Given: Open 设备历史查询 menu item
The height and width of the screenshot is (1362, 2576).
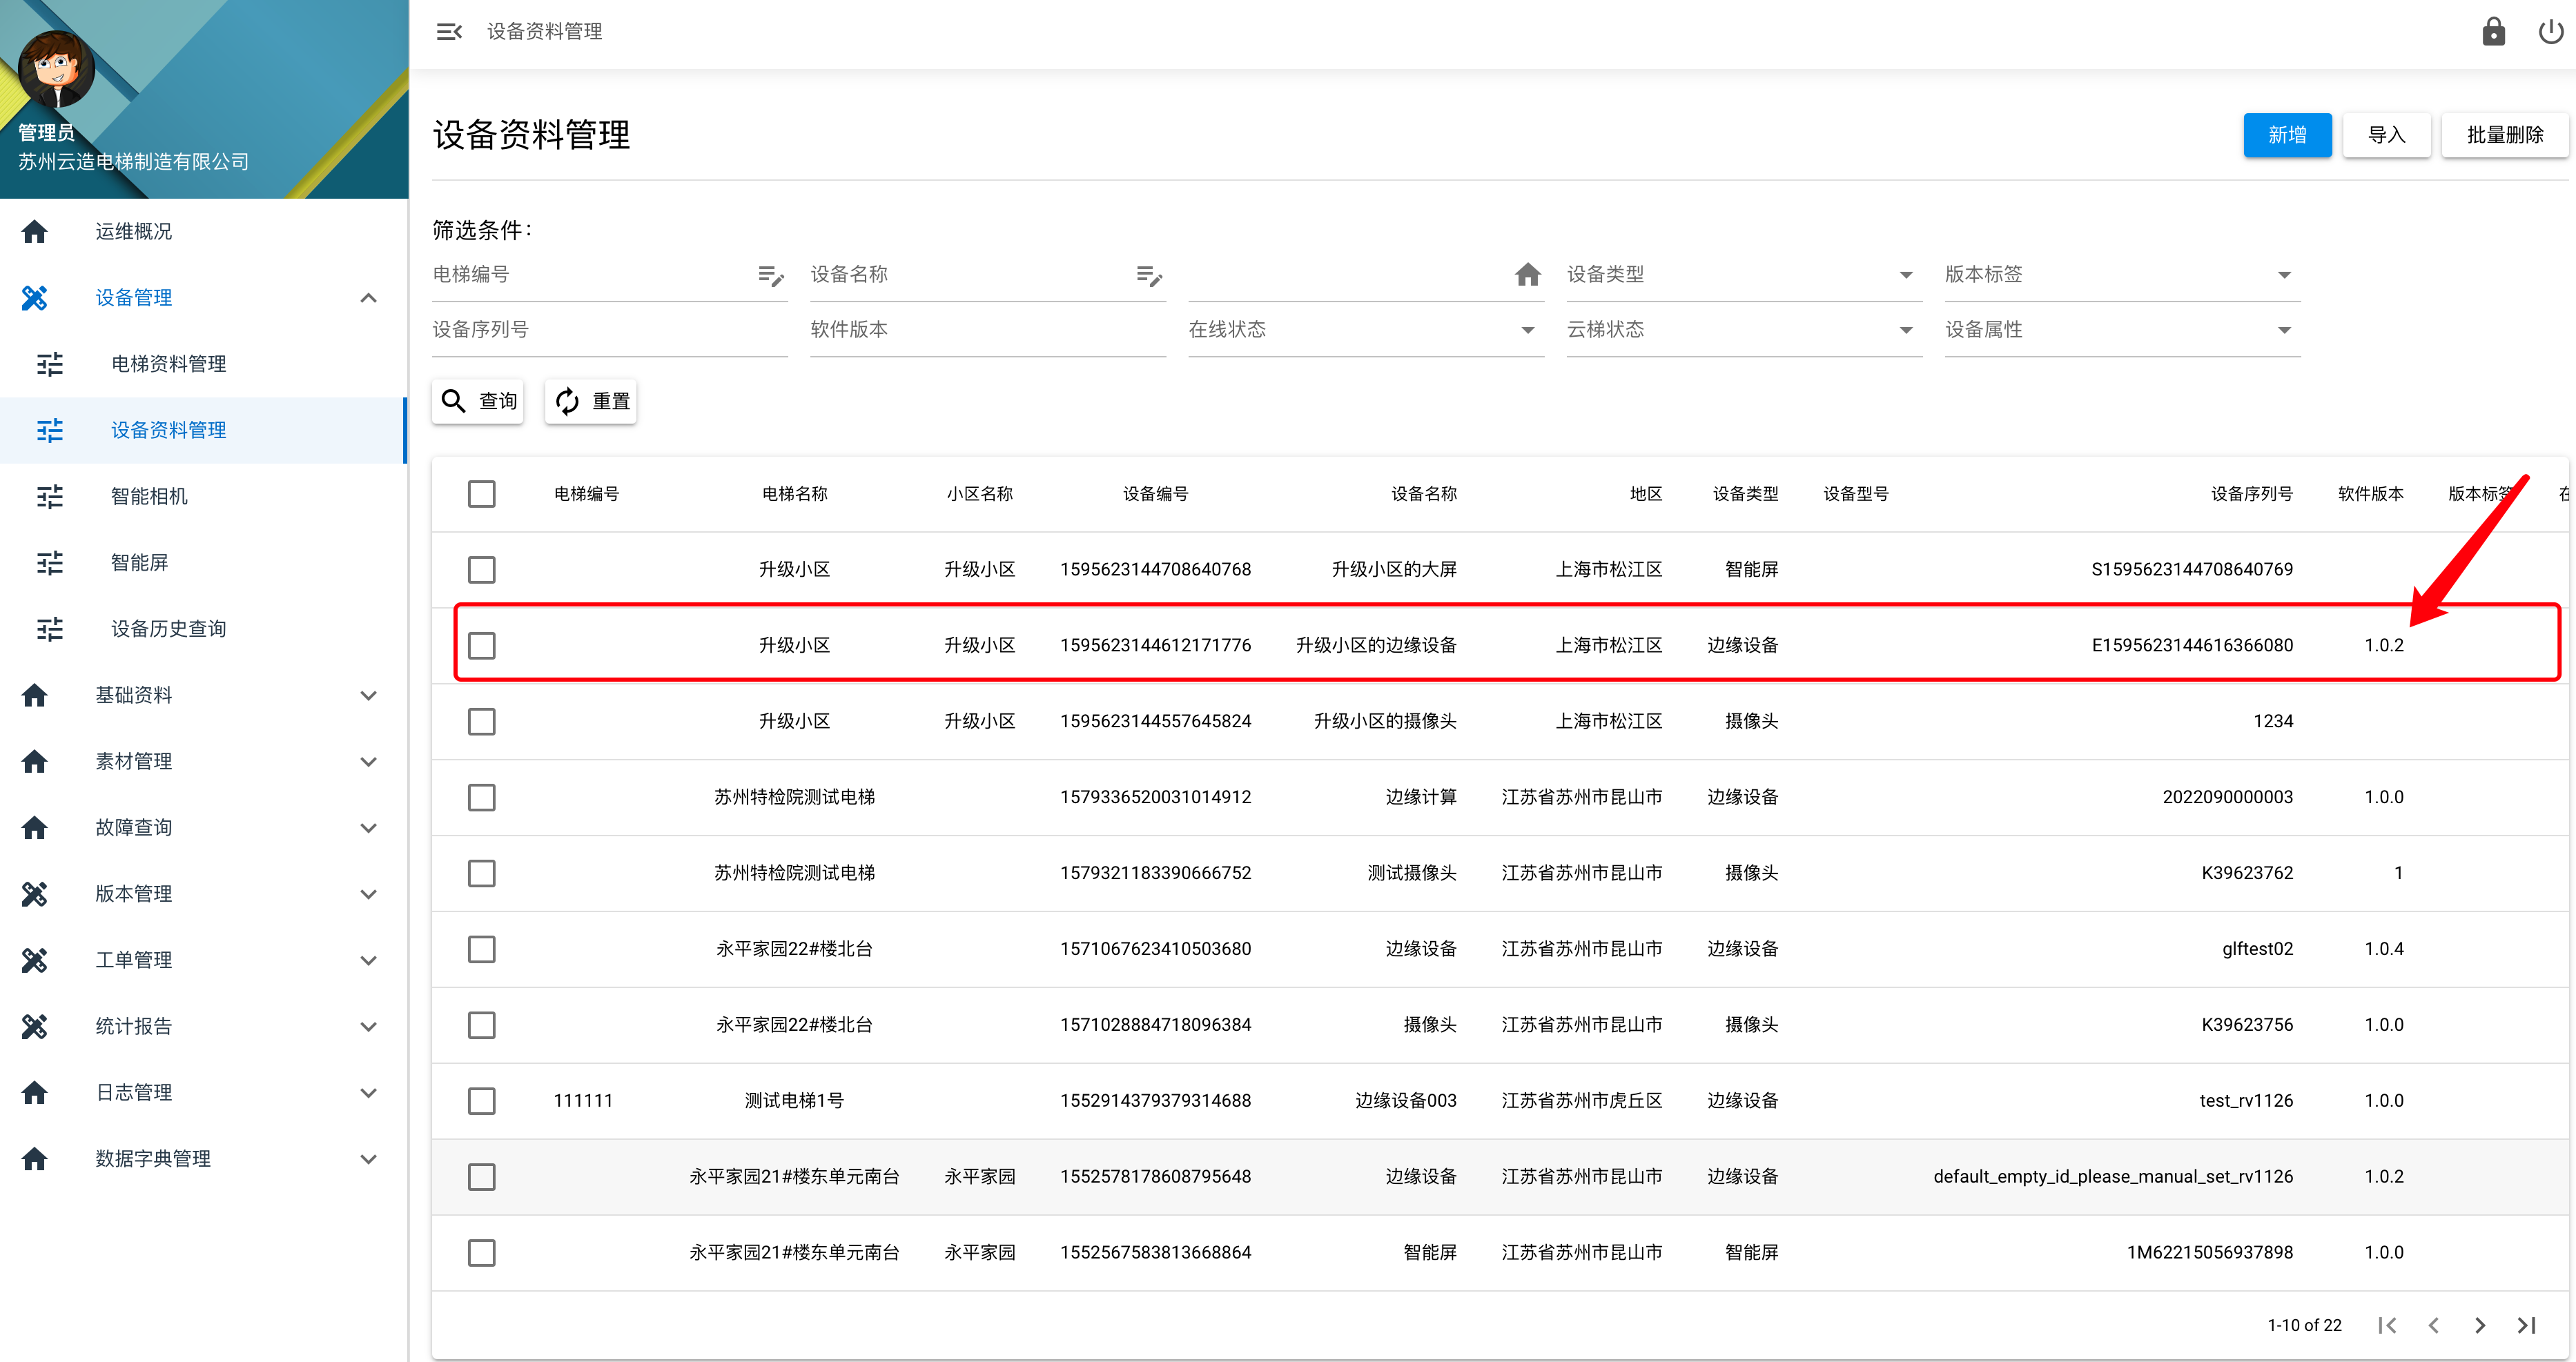Looking at the screenshot, I should click(x=168, y=629).
